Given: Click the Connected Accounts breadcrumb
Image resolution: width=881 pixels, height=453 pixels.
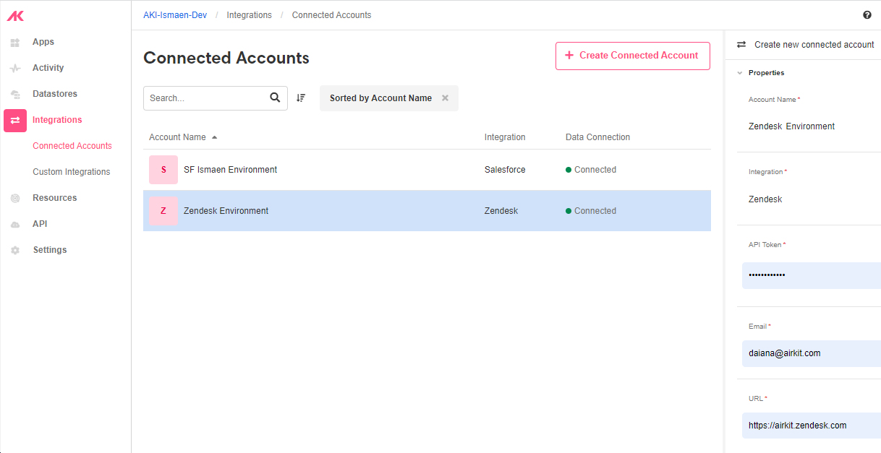Looking at the screenshot, I should coord(332,15).
